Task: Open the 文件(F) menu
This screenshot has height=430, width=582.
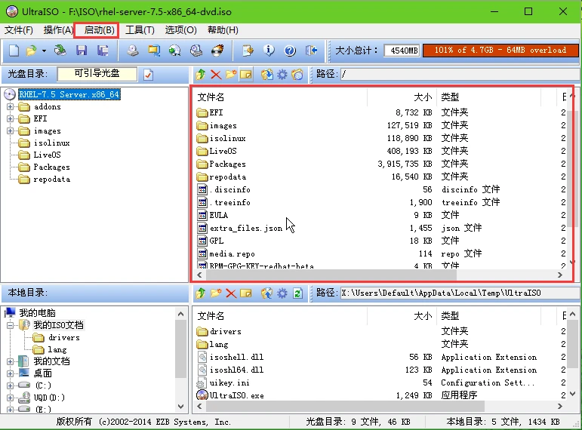Action: click(x=19, y=30)
